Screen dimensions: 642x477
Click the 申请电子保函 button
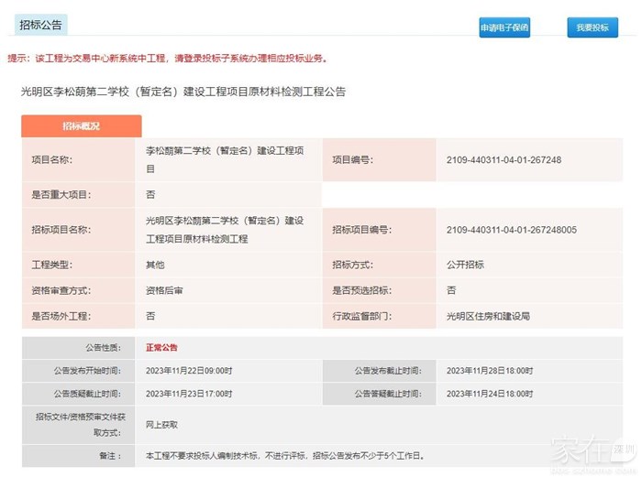(504, 27)
